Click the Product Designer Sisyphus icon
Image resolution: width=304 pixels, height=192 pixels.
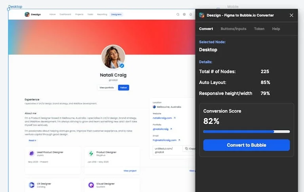point(91,154)
